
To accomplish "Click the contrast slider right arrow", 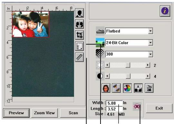I will (x=148, y=76).
